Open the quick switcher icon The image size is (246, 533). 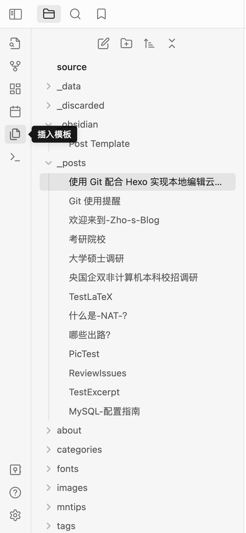[x=15, y=44]
